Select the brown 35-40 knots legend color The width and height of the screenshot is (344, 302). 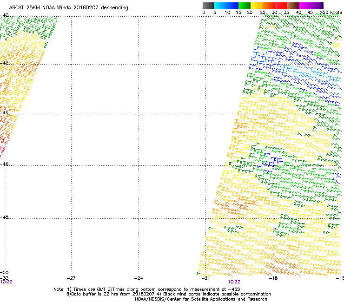(293, 6)
